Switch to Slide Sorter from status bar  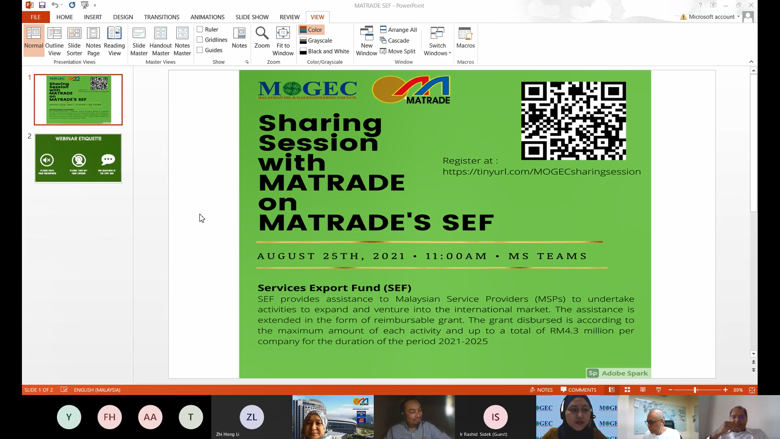click(x=627, y=390)
